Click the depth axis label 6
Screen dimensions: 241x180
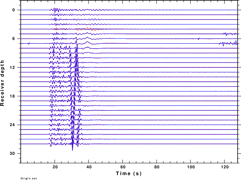(14, 39)
